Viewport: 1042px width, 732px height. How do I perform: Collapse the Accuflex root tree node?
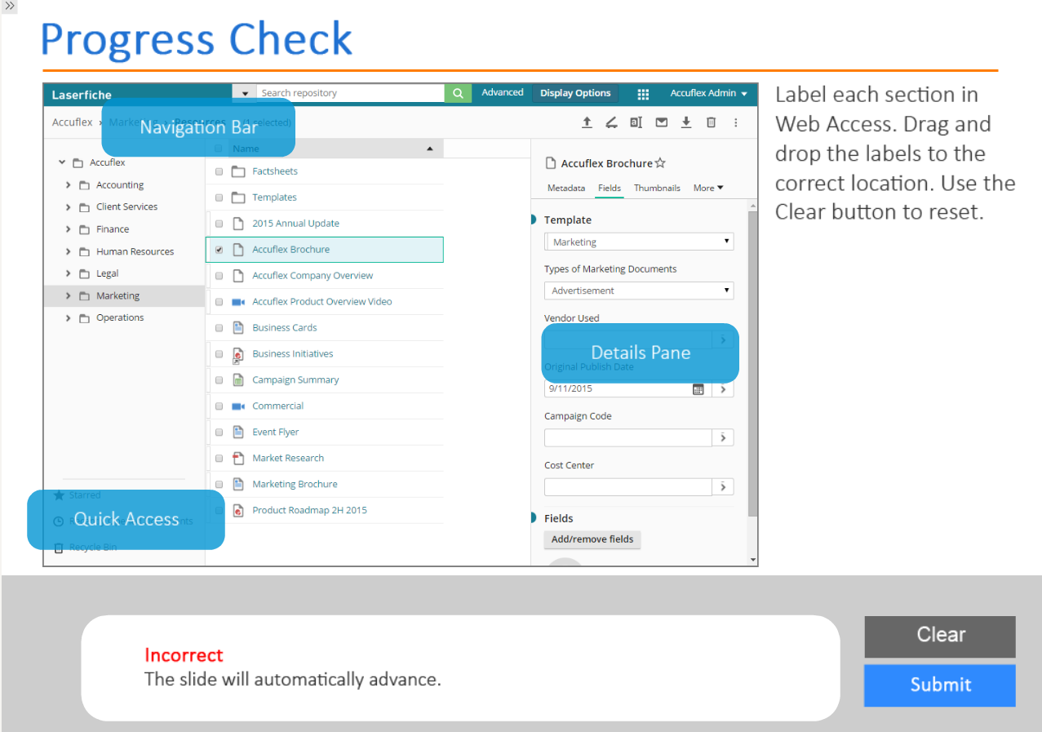click(x=62, y=162)
